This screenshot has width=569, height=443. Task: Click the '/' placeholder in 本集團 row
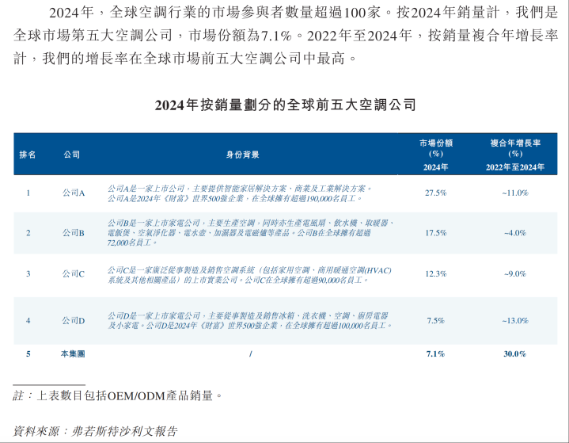point(250,354)
